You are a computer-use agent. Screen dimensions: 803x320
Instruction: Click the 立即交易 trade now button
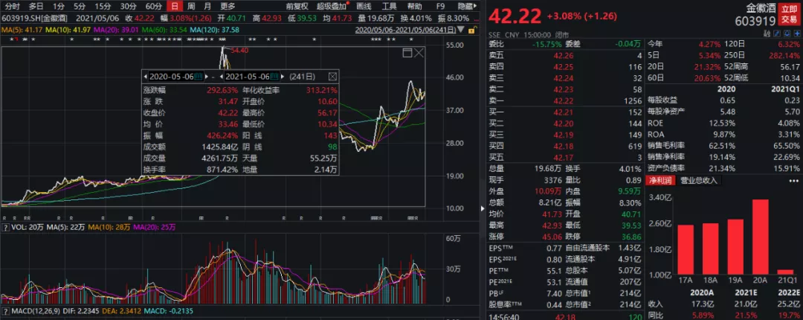(789, 15)
